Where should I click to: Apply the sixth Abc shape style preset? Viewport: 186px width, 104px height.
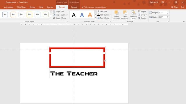46,14
